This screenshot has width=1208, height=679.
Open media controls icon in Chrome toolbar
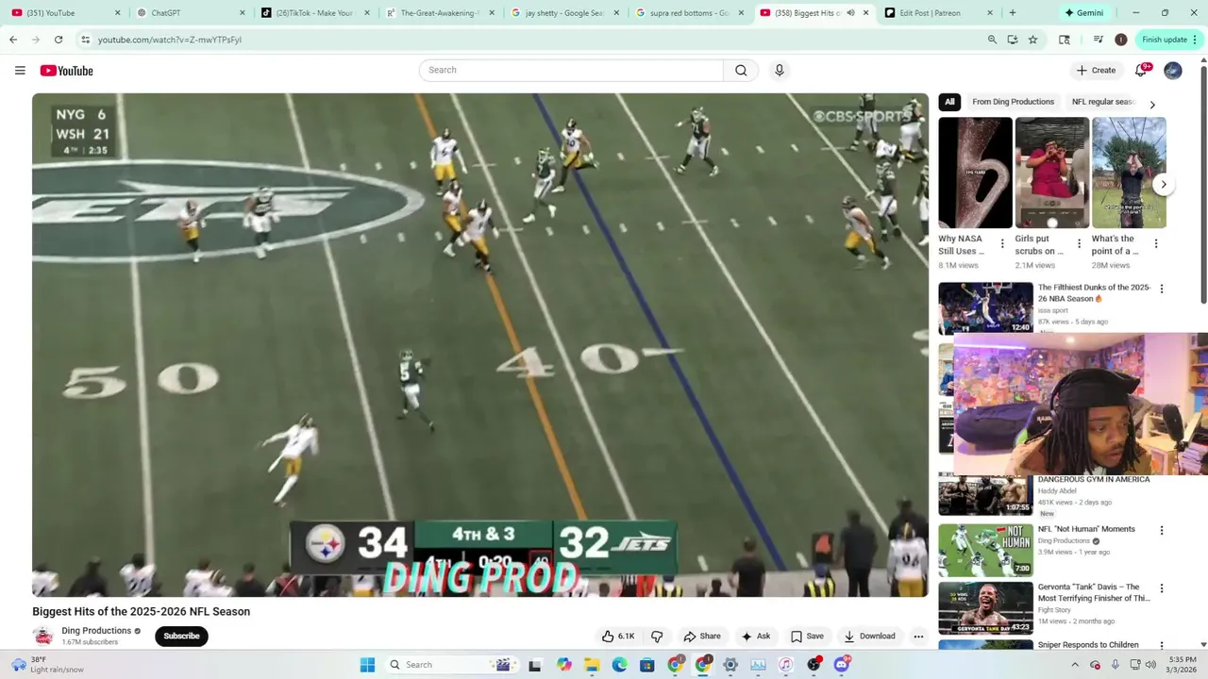pyautogui.click(x=1098, y=40)
